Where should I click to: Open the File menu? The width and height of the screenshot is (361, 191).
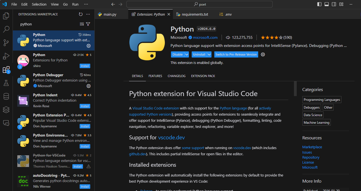(14, 4)
